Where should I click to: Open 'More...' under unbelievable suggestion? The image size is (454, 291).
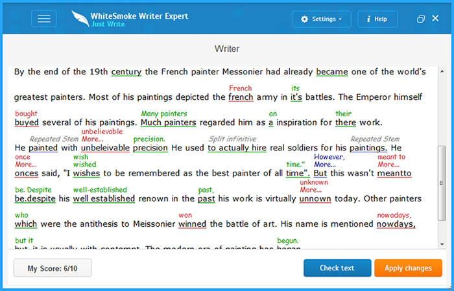point(91,139)
